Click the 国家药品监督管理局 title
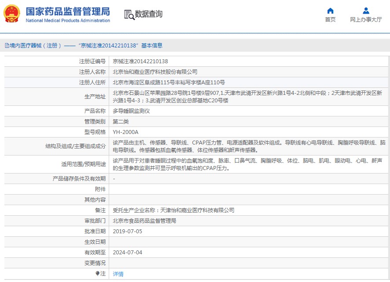The width and height of the screenshot is (390, 282). coord(68,11)
